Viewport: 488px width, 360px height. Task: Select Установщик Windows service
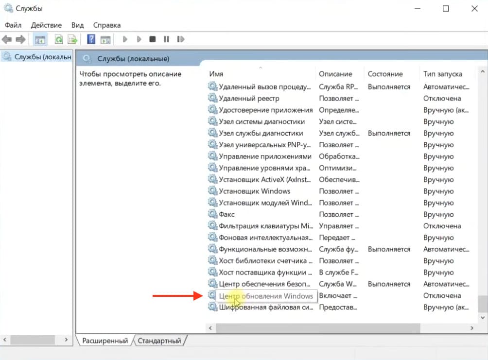click(x=339, y=191)
